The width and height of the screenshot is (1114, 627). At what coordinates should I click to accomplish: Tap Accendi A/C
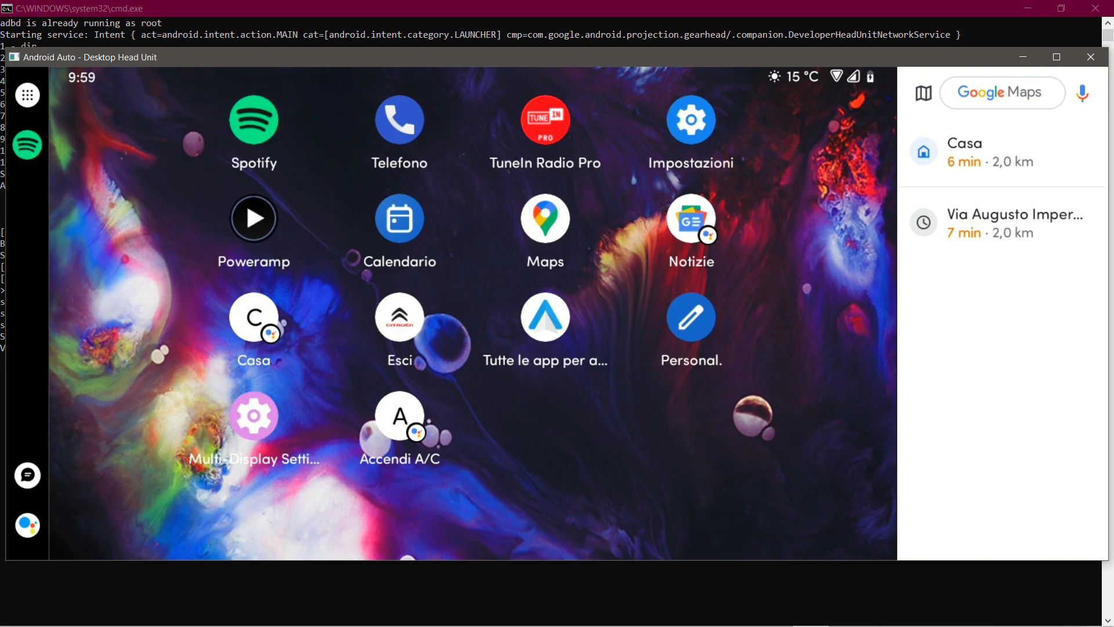click(399, 416)
